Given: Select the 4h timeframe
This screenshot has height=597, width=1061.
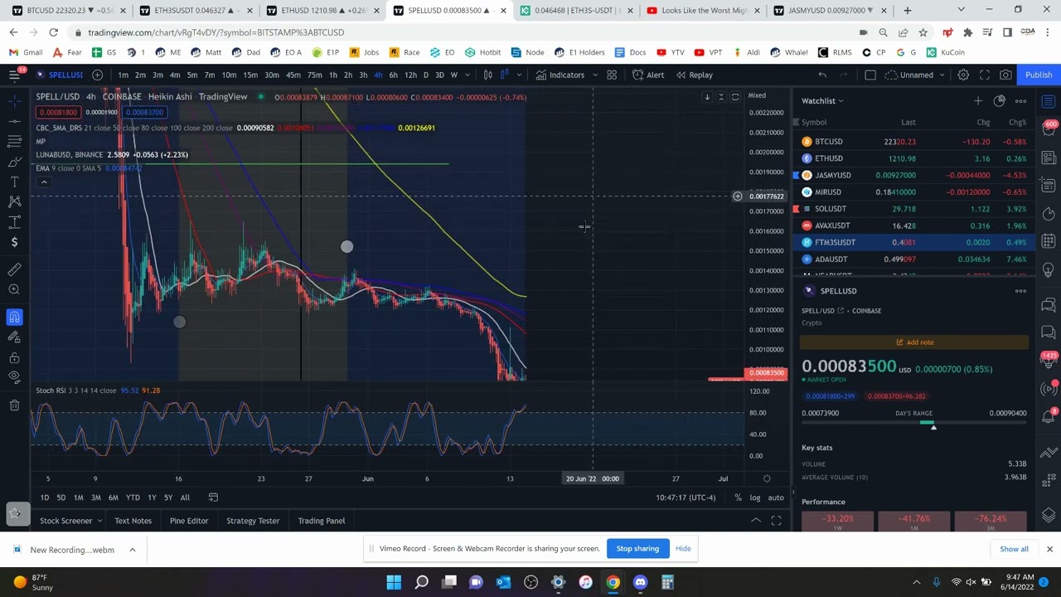Looking at the screenshot, I should [378, 75].
